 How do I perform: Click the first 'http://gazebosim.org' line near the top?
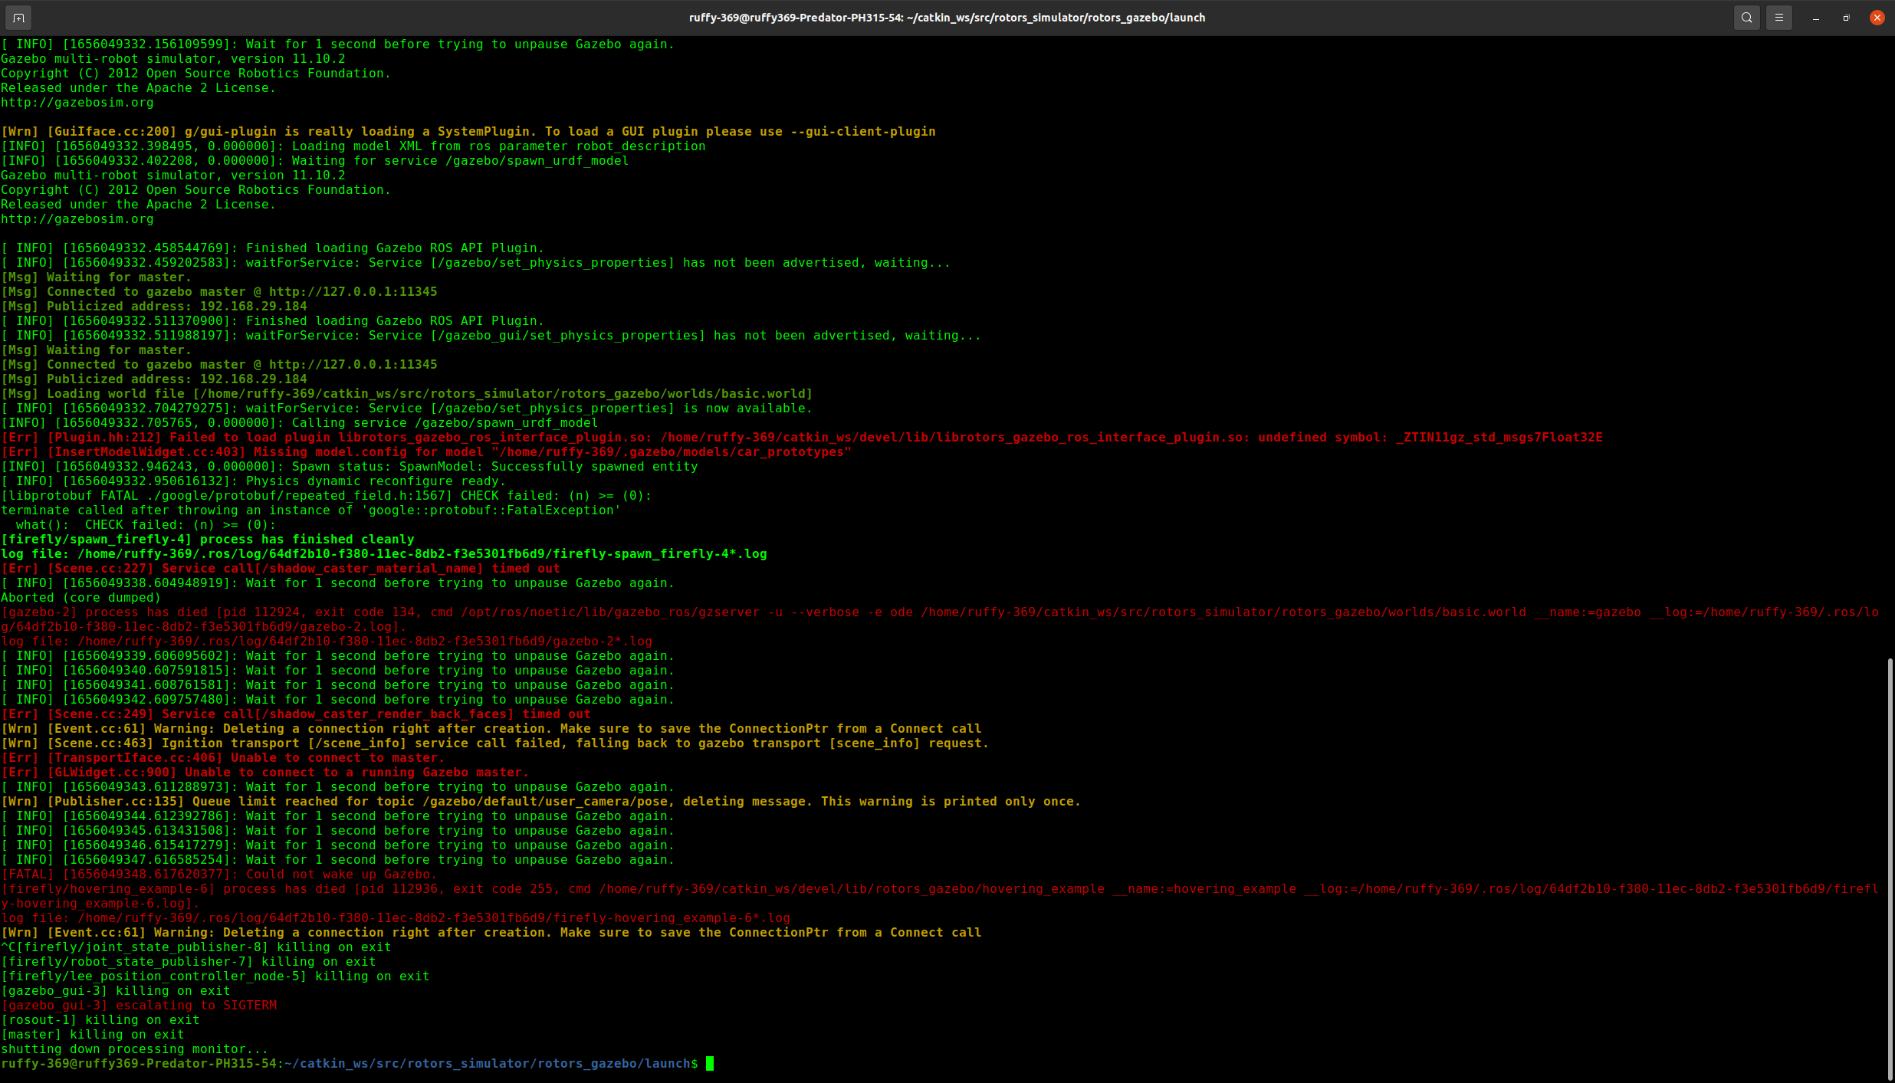tap(77, 103)
